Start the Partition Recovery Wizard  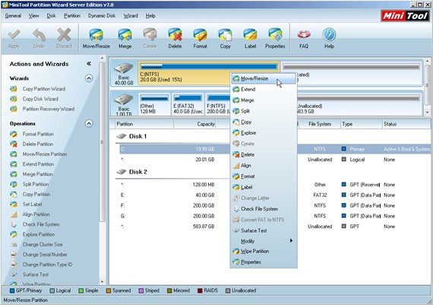pos(49,109)
